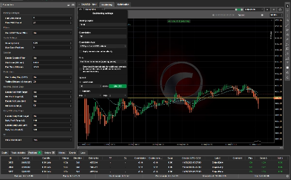Viewport: 291px width, 180px height.
Task: Select the trend line drawing tool
Action: (288, 25)
